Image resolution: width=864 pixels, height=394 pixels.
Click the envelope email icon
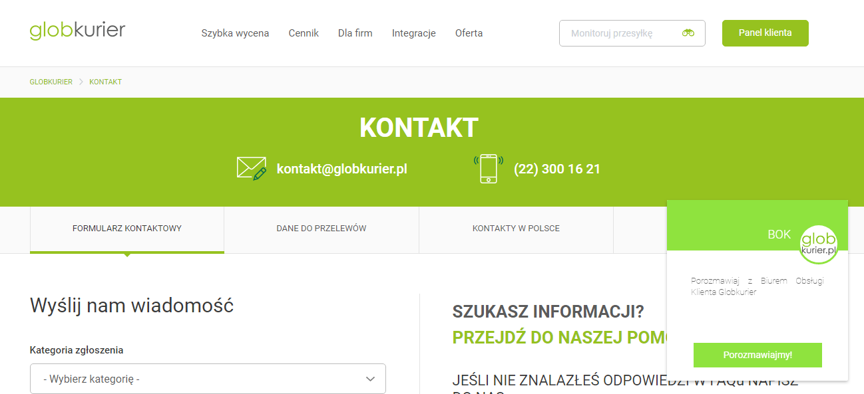(x=251, y=168)
